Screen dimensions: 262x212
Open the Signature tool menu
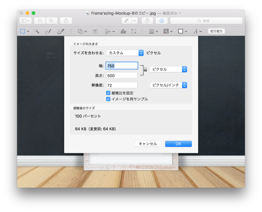[109, 31]
